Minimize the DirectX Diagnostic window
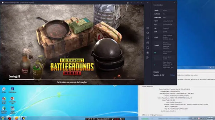This screenshot has height=120, width=215. point(210,67)
